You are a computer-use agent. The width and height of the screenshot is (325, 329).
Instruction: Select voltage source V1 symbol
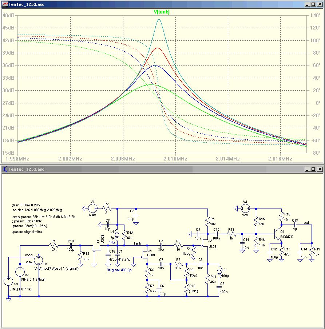point(92,209)
